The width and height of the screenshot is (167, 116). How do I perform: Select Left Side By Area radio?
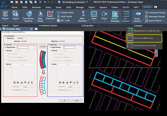tap(5, 51)
